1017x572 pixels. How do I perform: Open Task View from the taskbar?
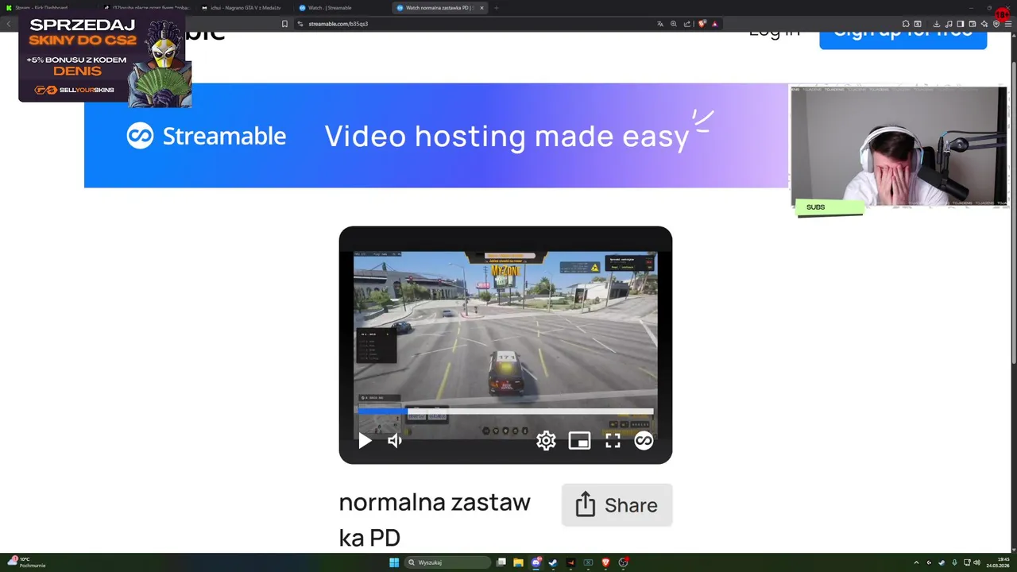click(501, 562)
